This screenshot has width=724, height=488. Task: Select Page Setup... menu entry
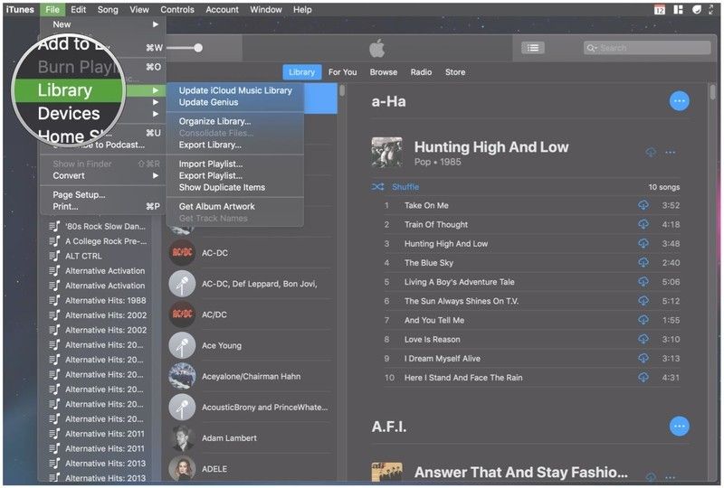pyautogui.click(x=103, y=194)
